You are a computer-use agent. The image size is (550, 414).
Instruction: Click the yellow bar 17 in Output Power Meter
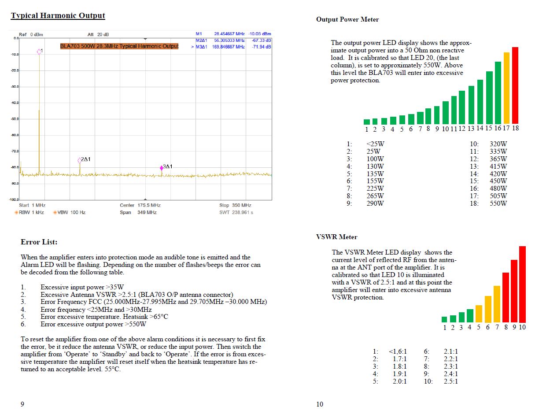pos(506,88)
